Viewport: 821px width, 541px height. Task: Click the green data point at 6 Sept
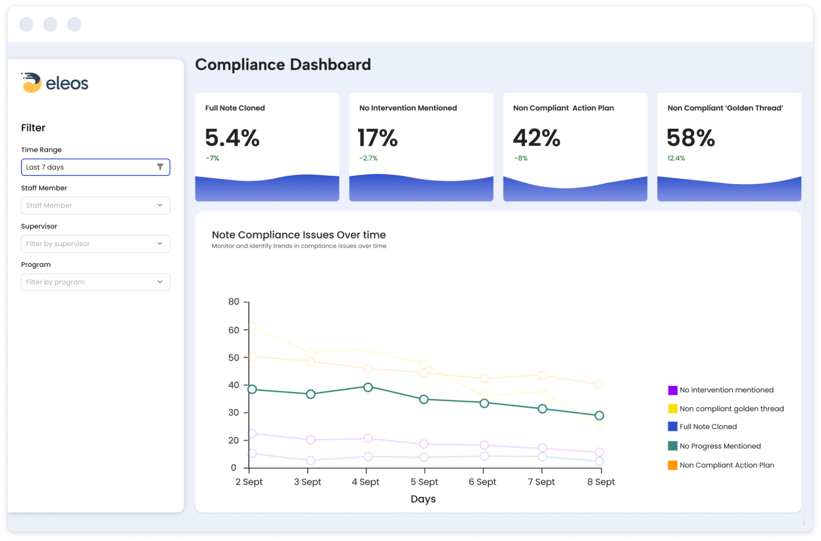484,403
